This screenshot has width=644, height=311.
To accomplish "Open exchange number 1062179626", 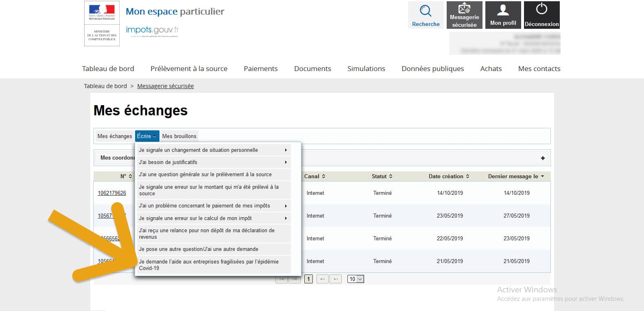I will (112, 193).
